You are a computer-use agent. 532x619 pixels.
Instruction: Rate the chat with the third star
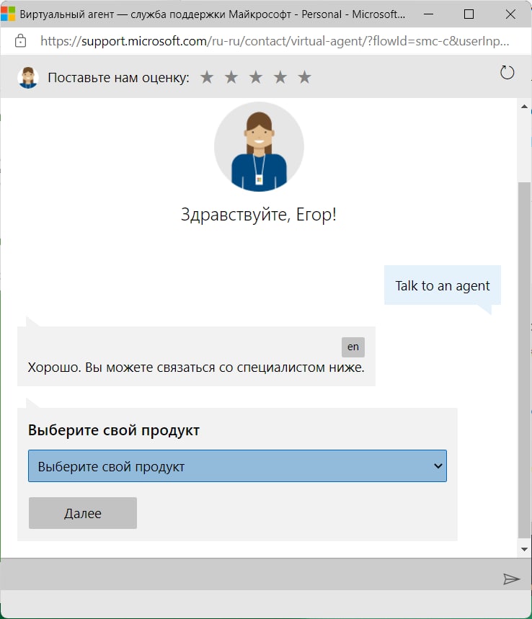coord(256,77)
